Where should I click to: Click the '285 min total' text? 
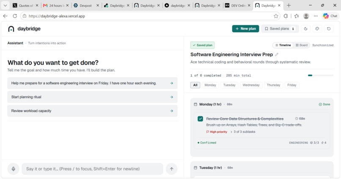238,75
